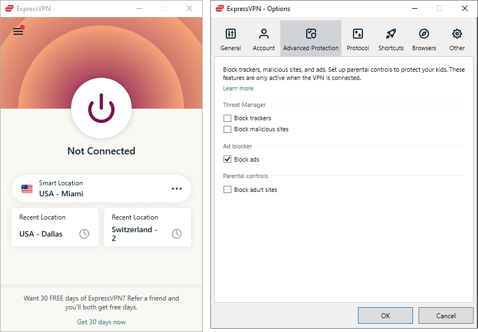Viewport: 478px width, 332px height.
Task: Click the Browsers compass icon
Action: pos(423,34)
